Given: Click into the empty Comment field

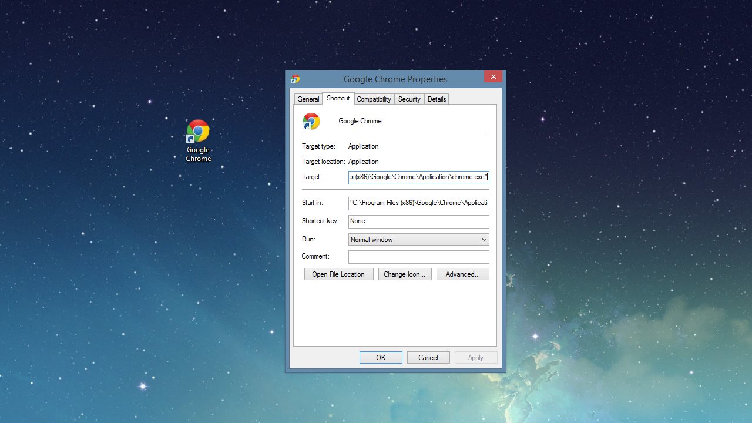Looking at the screenshot, I should 418,257.
